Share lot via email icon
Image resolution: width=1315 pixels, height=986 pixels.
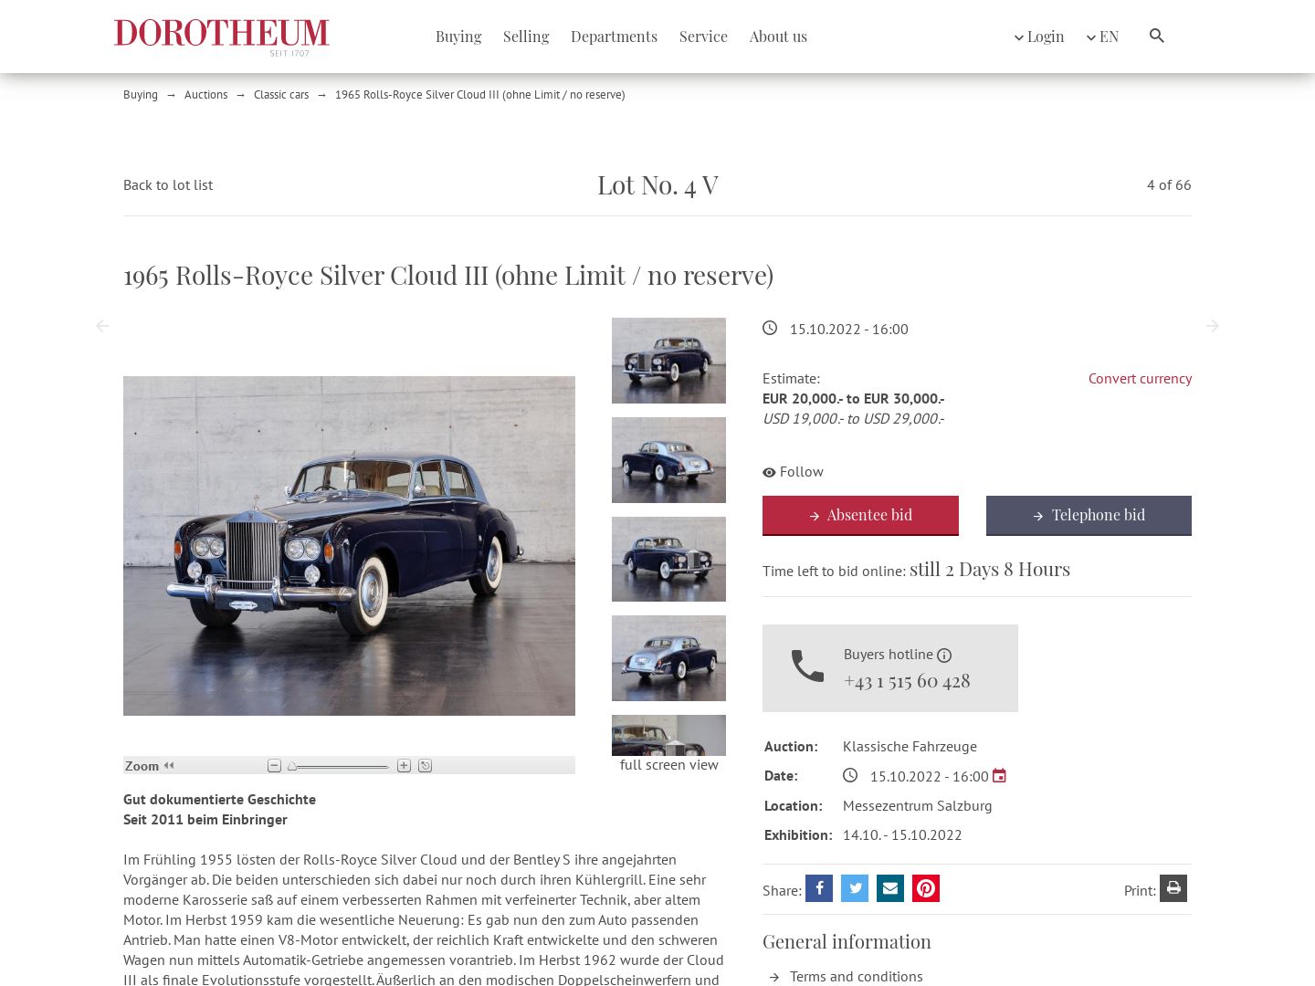click(890, 888)
